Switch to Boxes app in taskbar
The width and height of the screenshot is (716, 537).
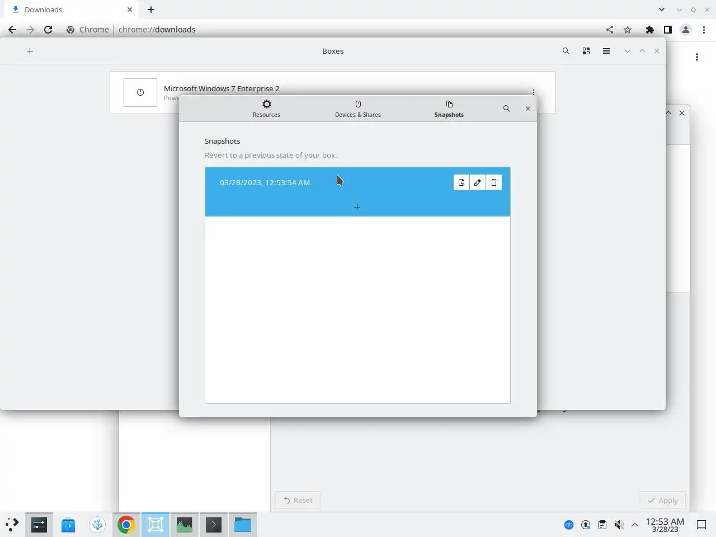(x=156, y=525)
